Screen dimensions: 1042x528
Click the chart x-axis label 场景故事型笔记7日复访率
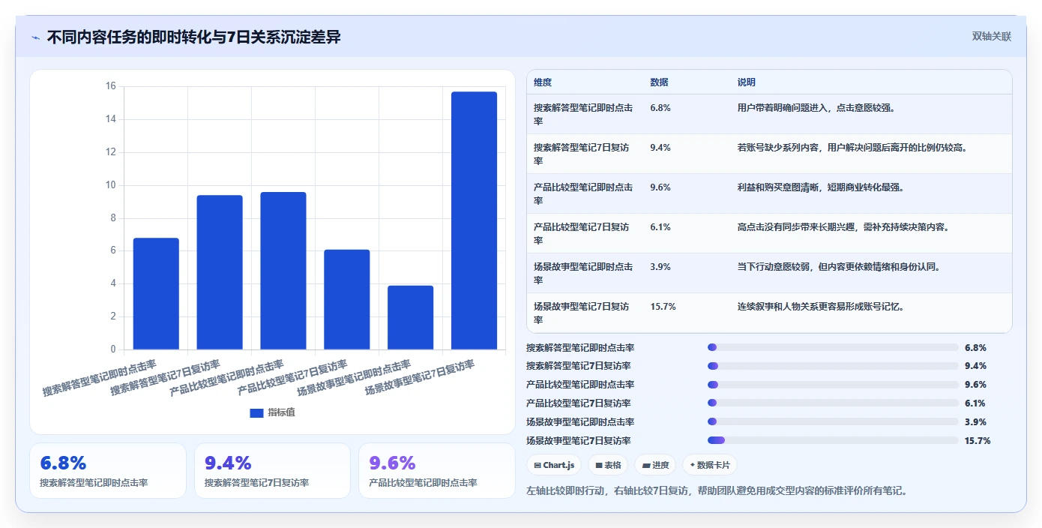click(420, 378)
